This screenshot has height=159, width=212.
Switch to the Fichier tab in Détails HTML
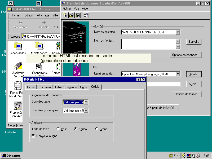point(31,87)
